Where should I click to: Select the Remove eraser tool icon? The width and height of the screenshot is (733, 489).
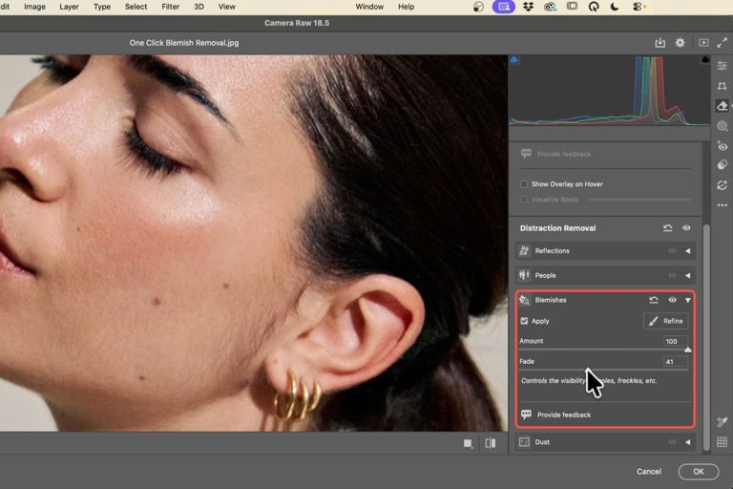(723, 106)
